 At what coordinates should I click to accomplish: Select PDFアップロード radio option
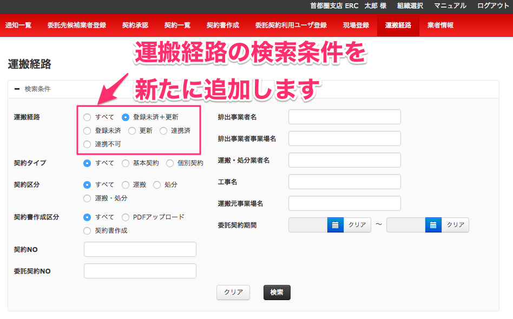[x=126, y=217]
